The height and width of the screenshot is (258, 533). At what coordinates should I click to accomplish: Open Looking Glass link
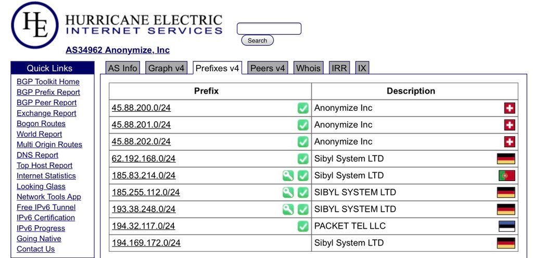(41, 186)
